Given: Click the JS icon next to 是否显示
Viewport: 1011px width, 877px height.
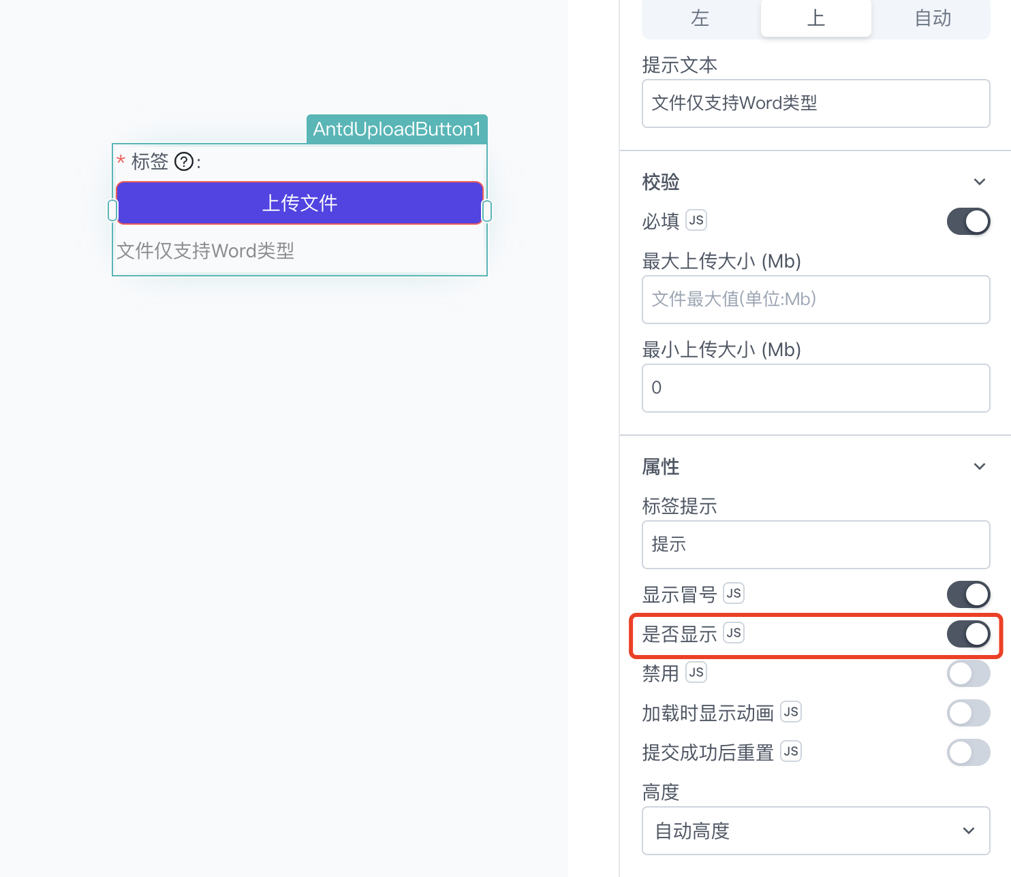Looking at the screenshot, I should click(x=734, y=633).
